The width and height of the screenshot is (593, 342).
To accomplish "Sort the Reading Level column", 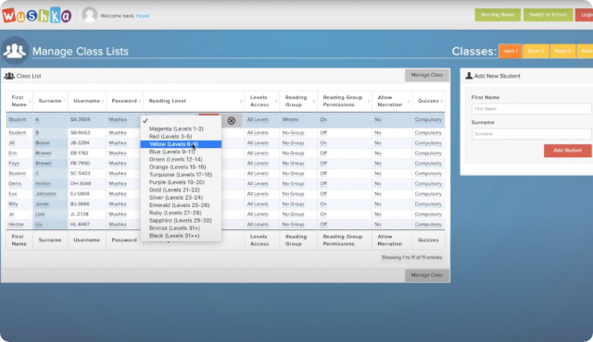I will [241, 101].
